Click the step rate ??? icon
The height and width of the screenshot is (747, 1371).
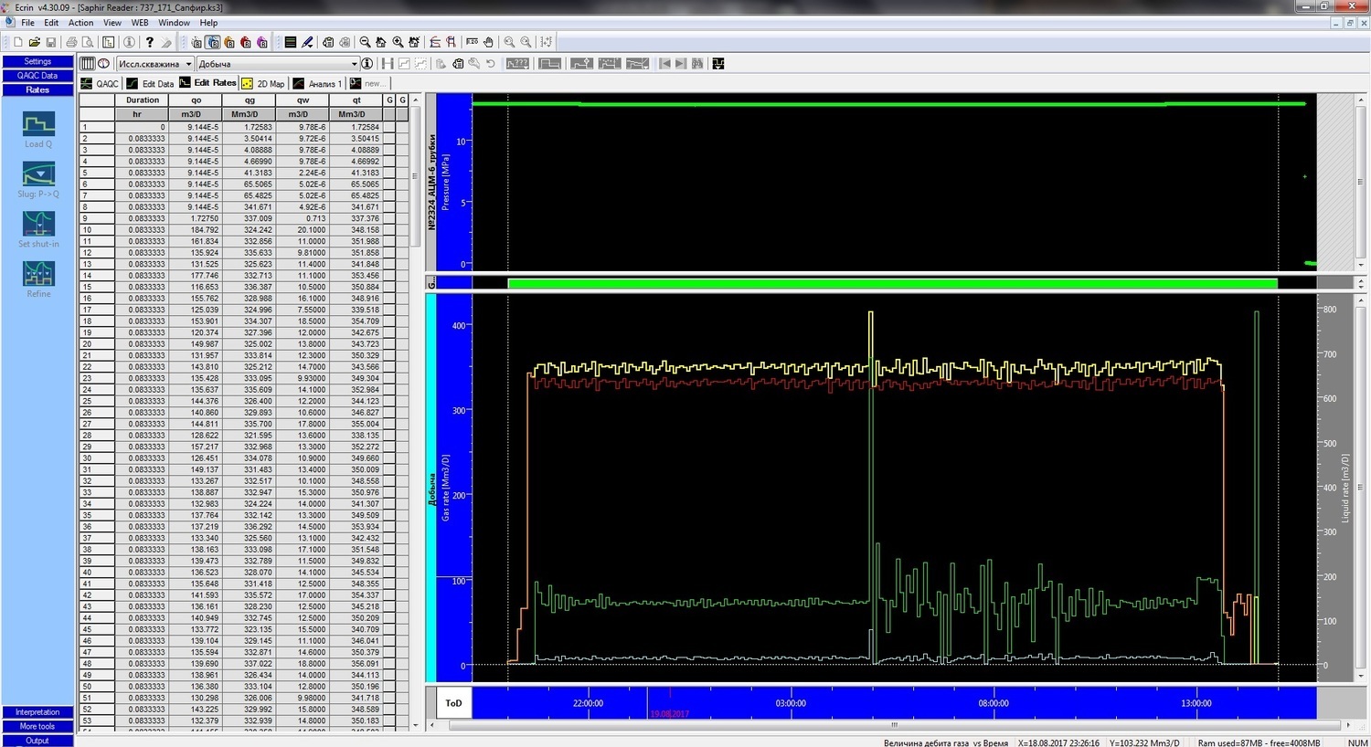517,64
